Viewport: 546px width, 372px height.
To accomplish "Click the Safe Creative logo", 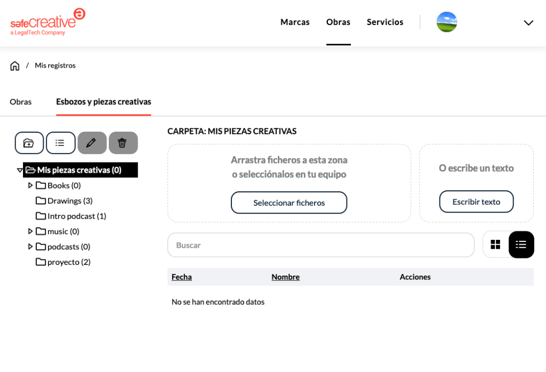I will tap(47, 22).
